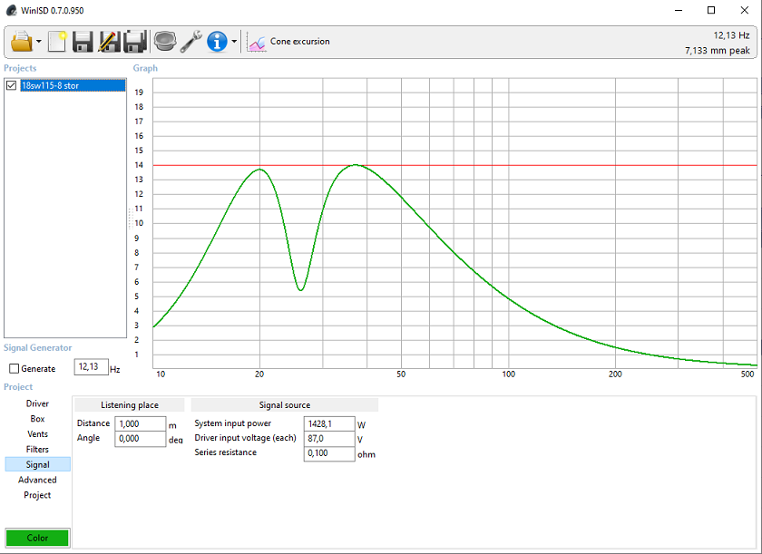Switch to the Filters tab
The width and height of the screenshot is (762, 554).
(37, 450)
